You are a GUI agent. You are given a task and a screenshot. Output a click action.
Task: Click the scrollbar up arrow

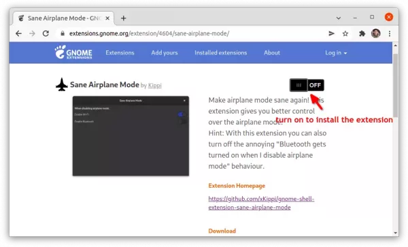pos(395,46)
